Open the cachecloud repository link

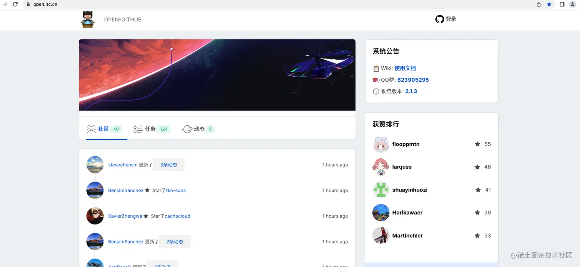(177, 216)
